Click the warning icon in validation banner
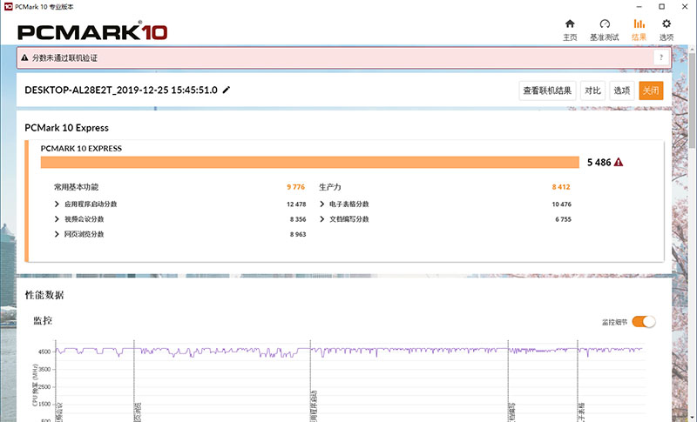The image size is (697, 422). coord(24,57)
